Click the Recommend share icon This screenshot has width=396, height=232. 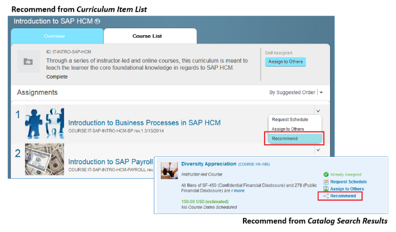click(x=326, y=196)
